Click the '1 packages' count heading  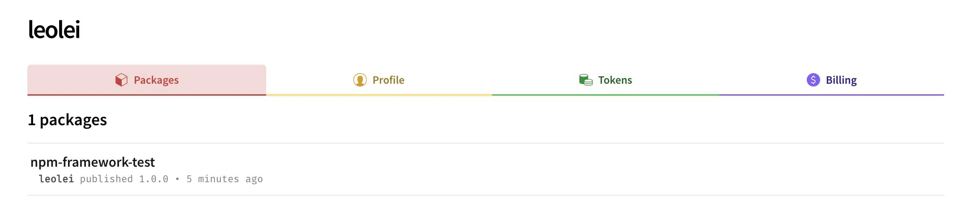point(67,120)
